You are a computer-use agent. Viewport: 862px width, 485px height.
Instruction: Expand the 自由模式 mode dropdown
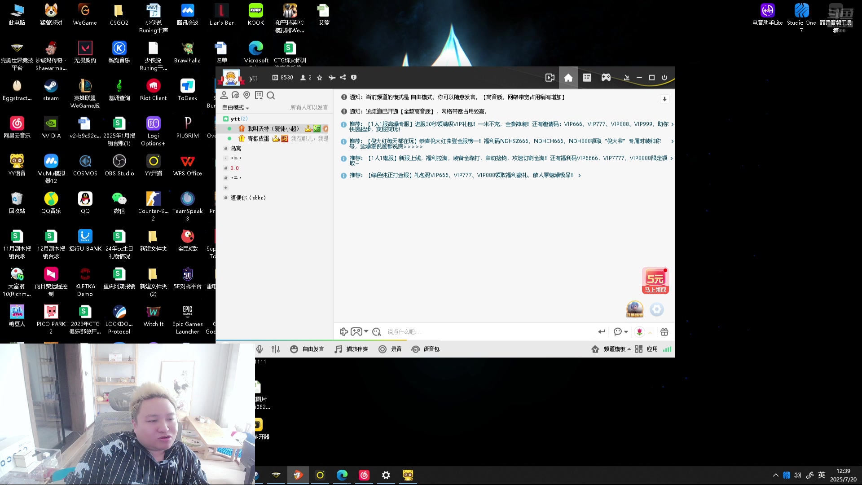235,108
